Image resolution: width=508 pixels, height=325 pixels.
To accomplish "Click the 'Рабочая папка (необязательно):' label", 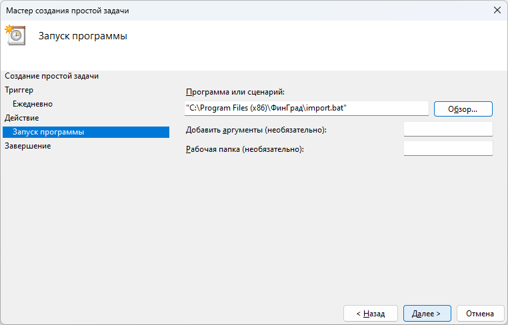I will [245, 149].
